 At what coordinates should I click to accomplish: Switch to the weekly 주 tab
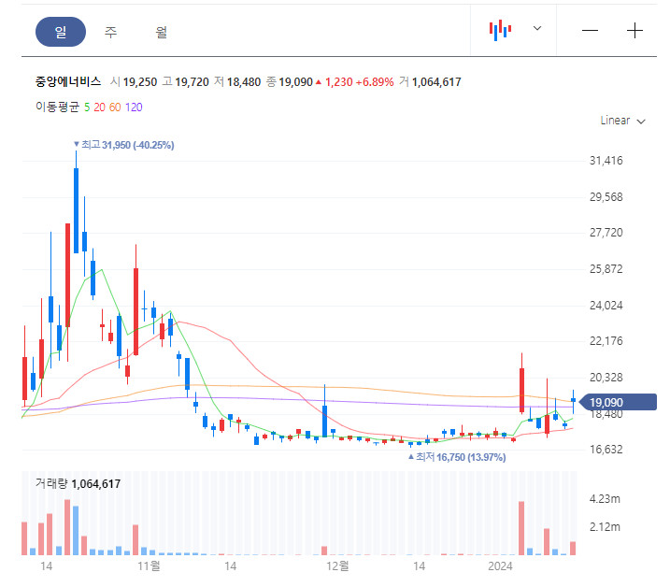click(x=110, y=32)
